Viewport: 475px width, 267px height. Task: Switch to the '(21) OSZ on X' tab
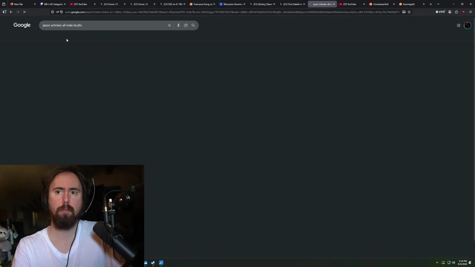pyautogui.click(x=173, y=4)
